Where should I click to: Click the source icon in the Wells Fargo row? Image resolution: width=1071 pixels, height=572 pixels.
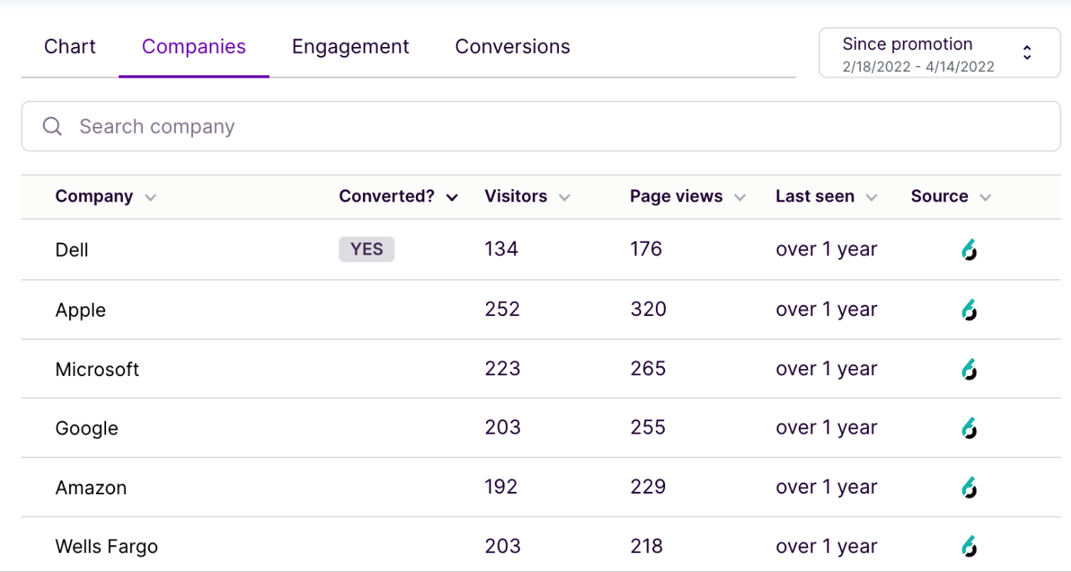pyautogui.click(x=970, y=547)
